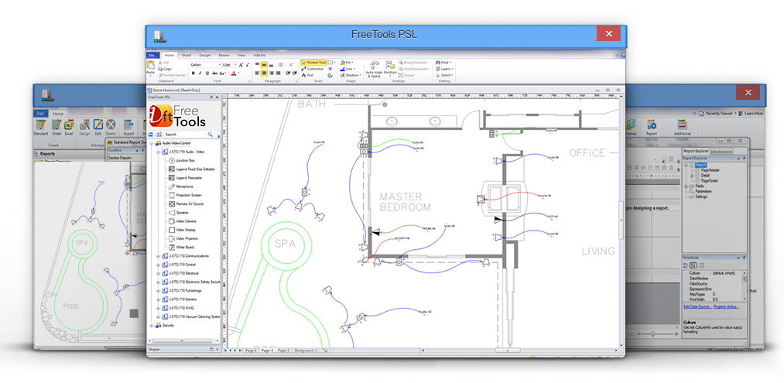
Task: Select the Pointer Tool in the ribbon
Action: click(x=313, y=63)
